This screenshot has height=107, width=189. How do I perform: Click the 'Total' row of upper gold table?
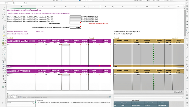[148, 66]
